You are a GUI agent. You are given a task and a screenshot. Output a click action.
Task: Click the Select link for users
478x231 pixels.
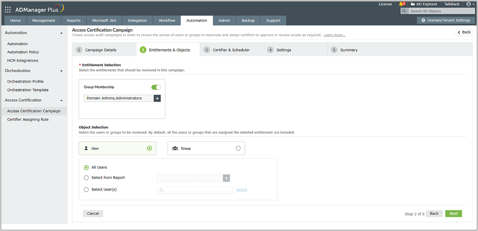click(242, 190)
